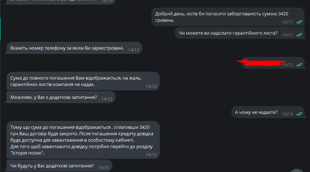Click the 14:13 timestamp on 'гарантійних листів' message
The height and width of the screenshot is (172, 310).
[x=151, y=86]
